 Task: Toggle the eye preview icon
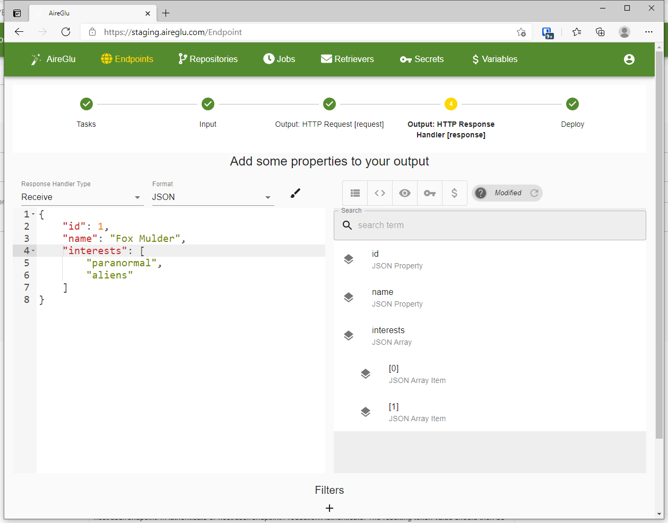405,193
